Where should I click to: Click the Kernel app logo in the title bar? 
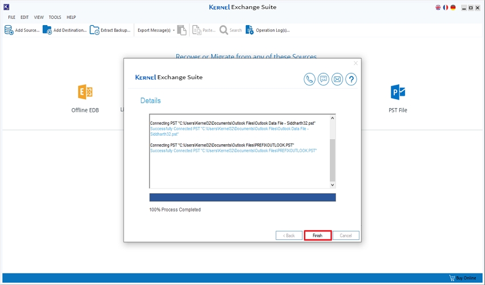[x=6, y=7]
